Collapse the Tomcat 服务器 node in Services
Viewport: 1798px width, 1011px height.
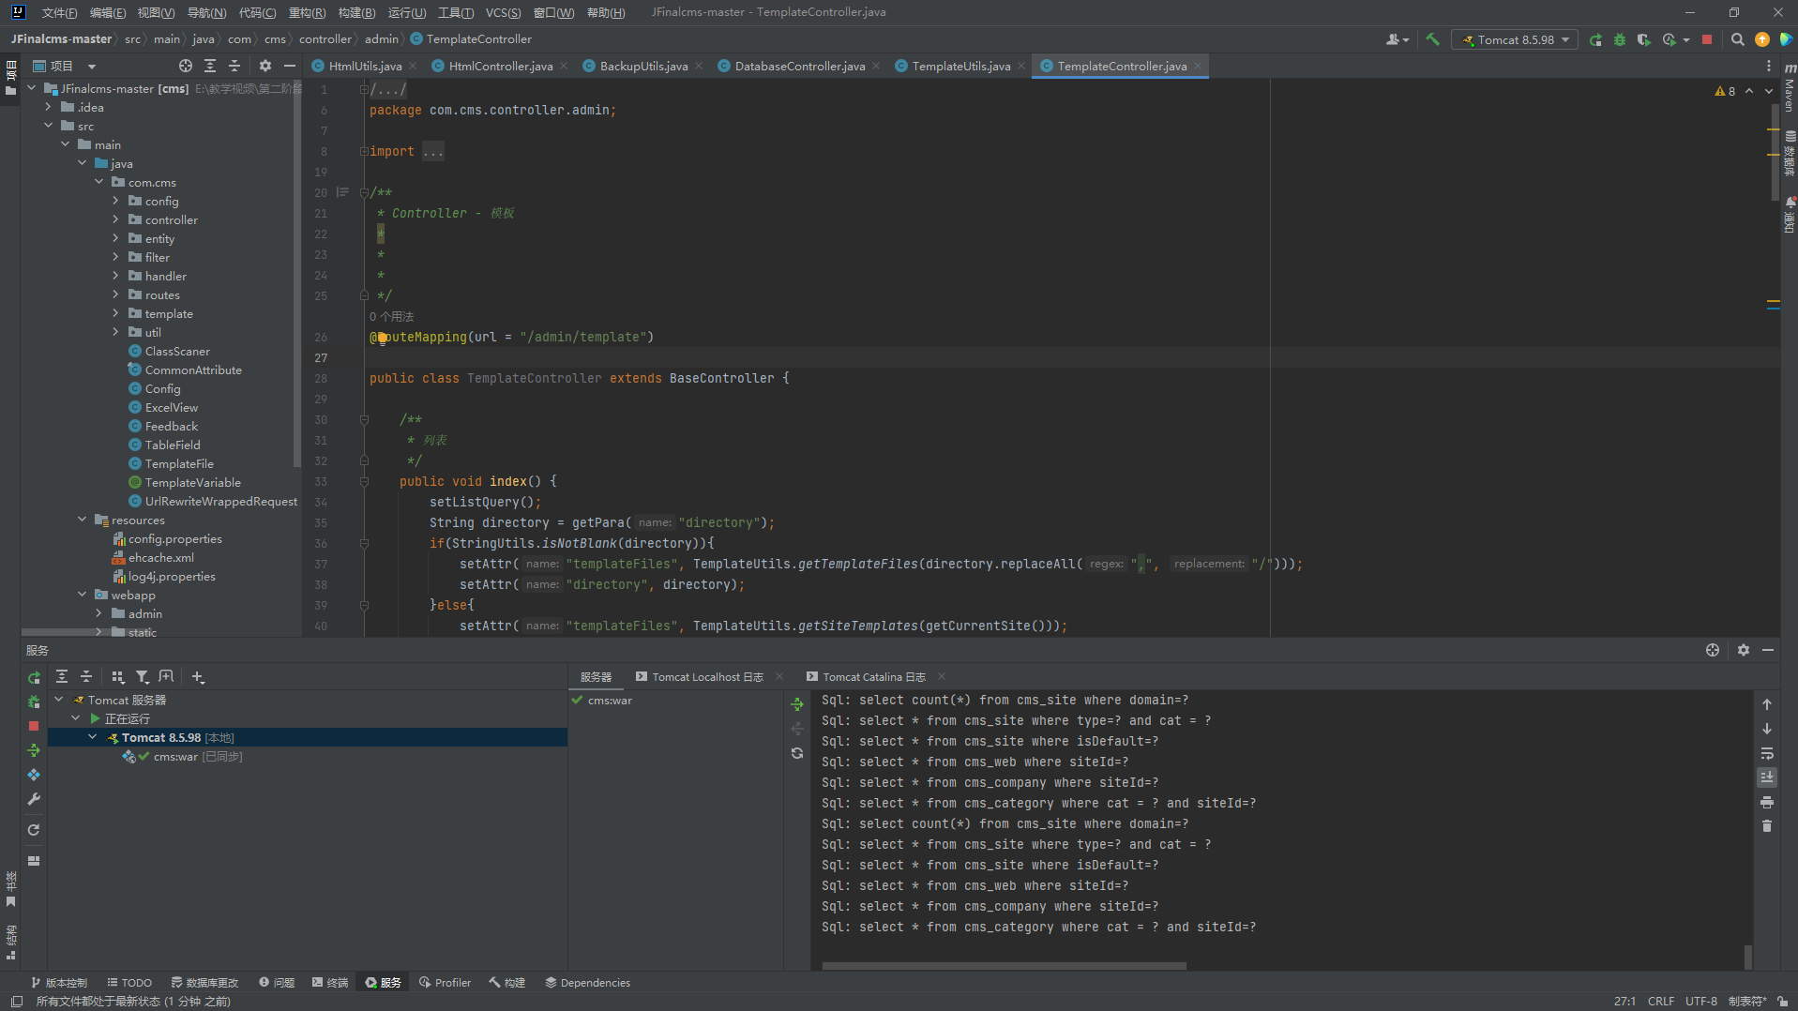pos(58,700)
